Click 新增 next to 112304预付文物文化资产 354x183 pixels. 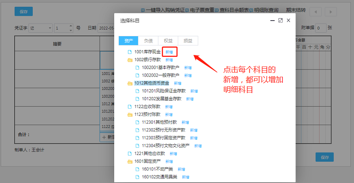(x=198, y=146)
